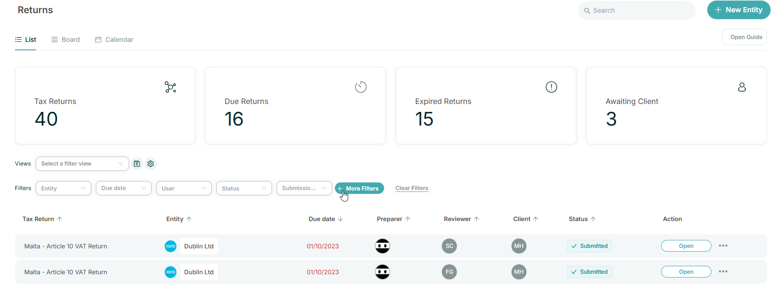Open the filter view settings gear
Image resolution: width=782 pixels, height=286 pixels.
(x=151, y=164)
